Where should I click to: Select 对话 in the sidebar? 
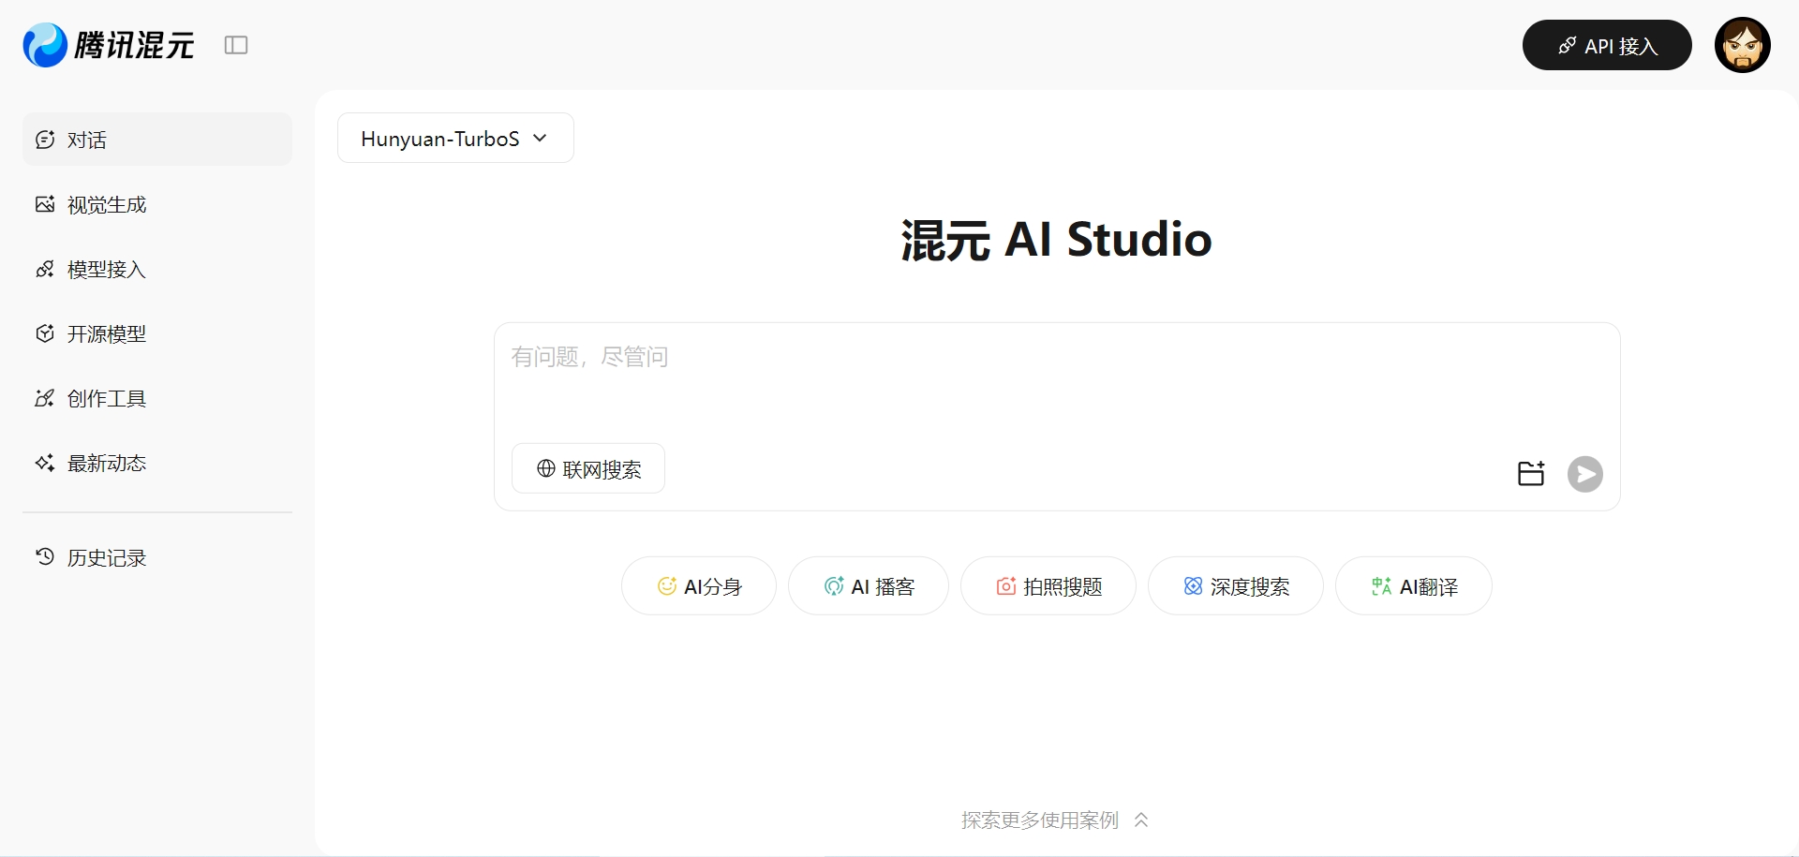[157, 140]
